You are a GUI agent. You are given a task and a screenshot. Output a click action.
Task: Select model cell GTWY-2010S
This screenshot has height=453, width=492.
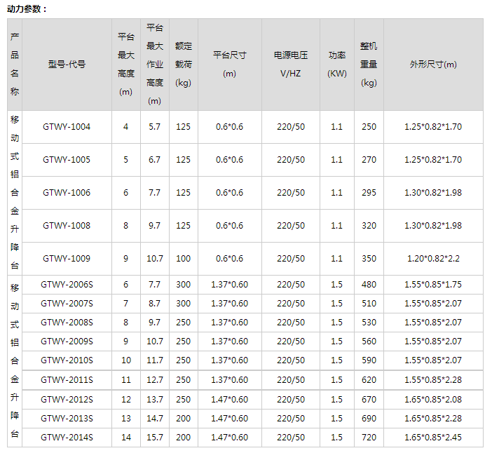(67, 360)
